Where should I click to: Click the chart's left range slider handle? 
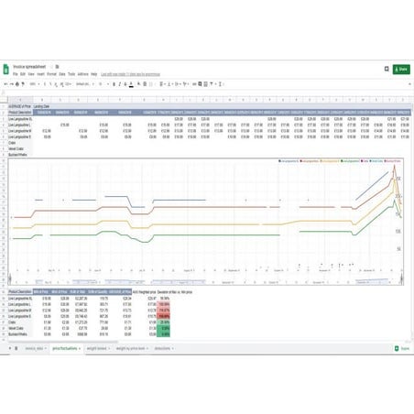pos(10,278)
